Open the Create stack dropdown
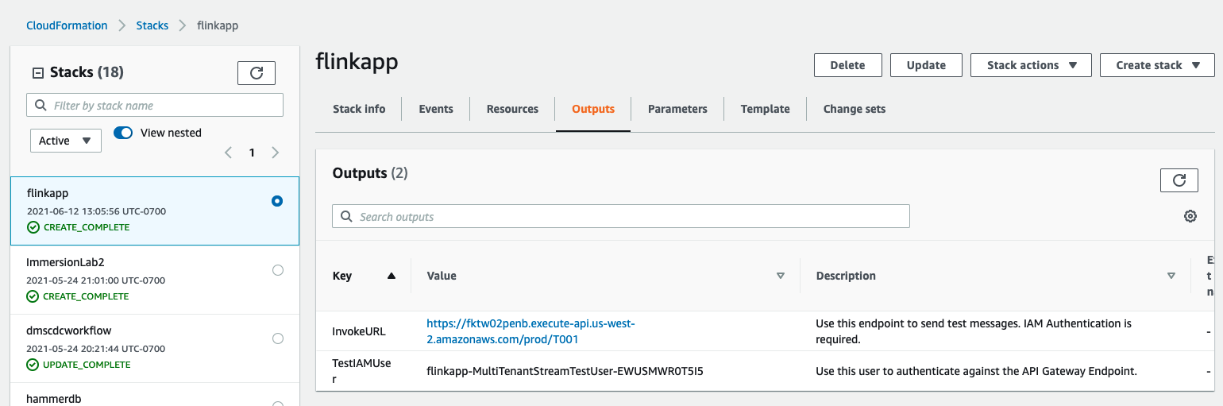Viewport: 1223px width, 406px height. pos(1157,65)
